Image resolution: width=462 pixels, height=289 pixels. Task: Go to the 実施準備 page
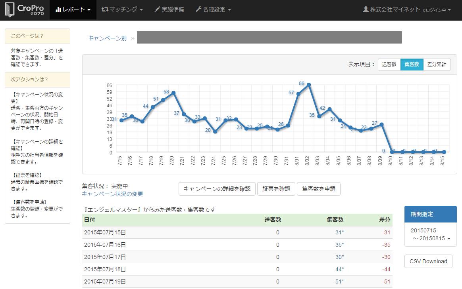coord(169,10)
